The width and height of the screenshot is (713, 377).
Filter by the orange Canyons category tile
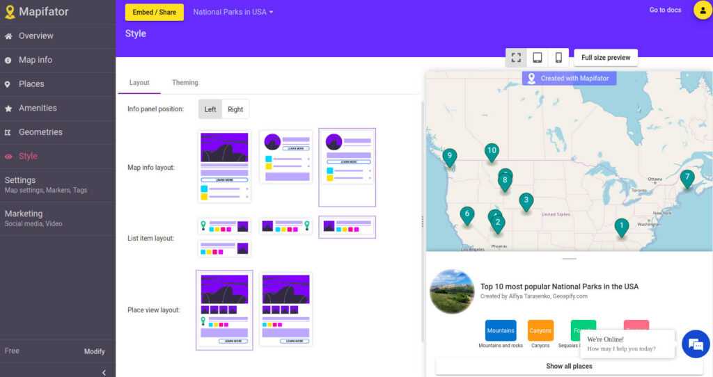tap(540, 330)
